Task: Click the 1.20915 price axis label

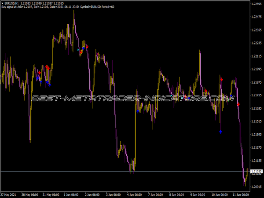Action: [x=256, y=187]
